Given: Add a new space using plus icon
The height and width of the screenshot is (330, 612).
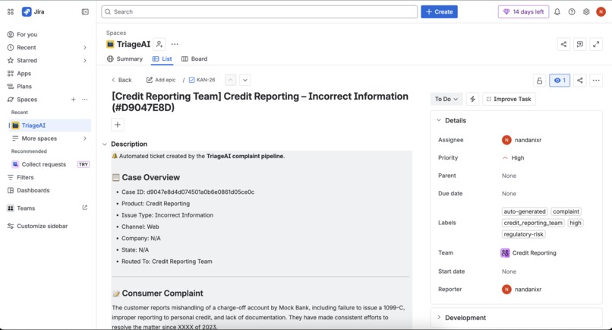Looking at the screenshot, I should [x=73, y=100].
